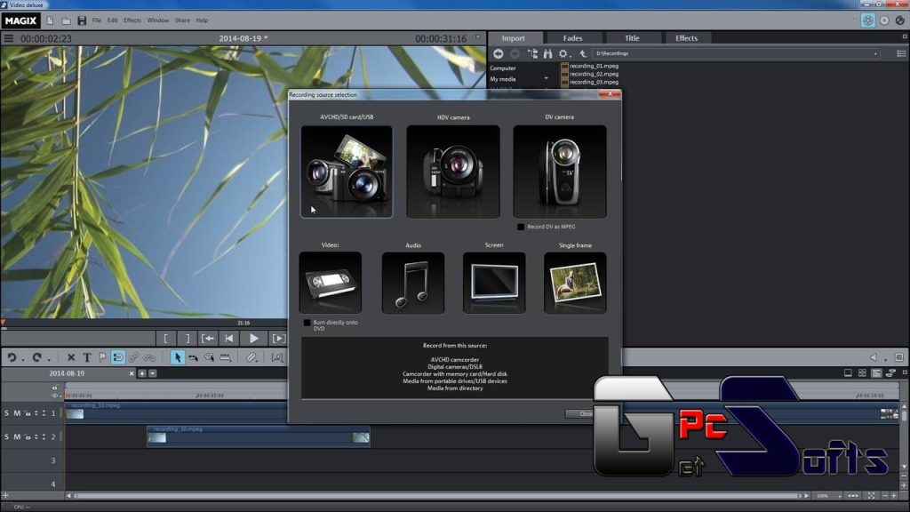This screenshot has width=910, height=512.
Task: Select recording_03.mpeg in Media Pool
Action: (594, 83)
